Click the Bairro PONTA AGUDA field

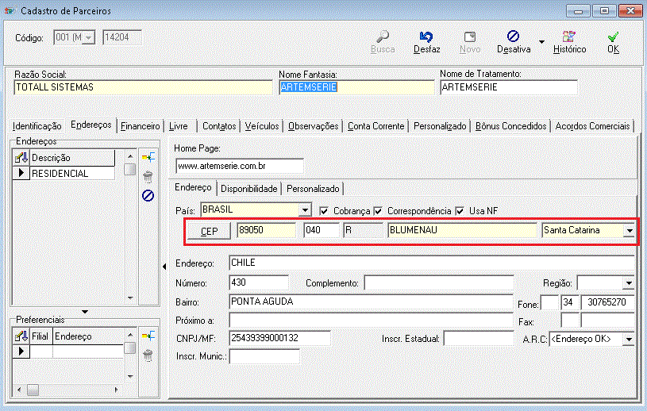(x=371, y=302)
